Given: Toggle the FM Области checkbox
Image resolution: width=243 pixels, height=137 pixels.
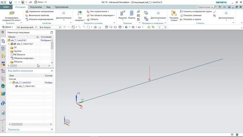Looking at the screenshot, I should coord(12,54).
